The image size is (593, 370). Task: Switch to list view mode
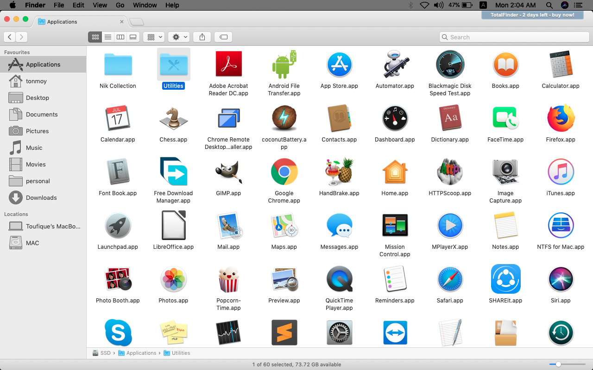pos(107,37)
